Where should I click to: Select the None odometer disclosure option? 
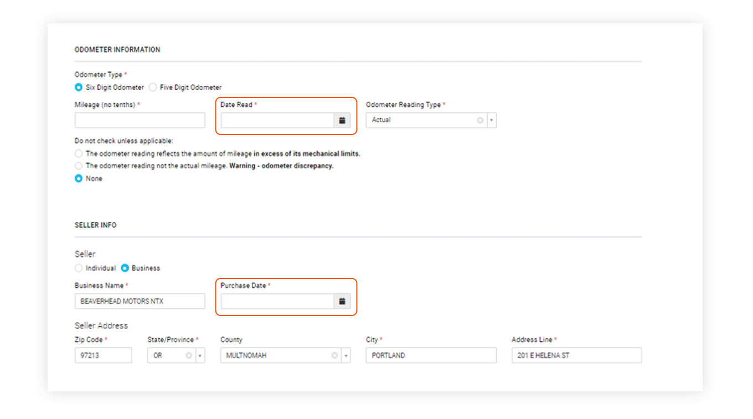(79, 178)
